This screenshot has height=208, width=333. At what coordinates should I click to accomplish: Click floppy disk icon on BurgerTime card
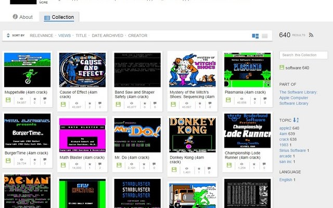coord(8,161)
